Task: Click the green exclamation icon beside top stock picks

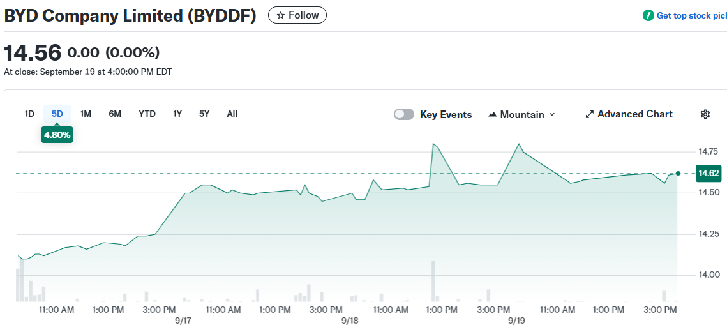Action: click(648, 15)
